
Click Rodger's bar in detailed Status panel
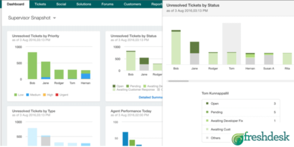[213, 58]
